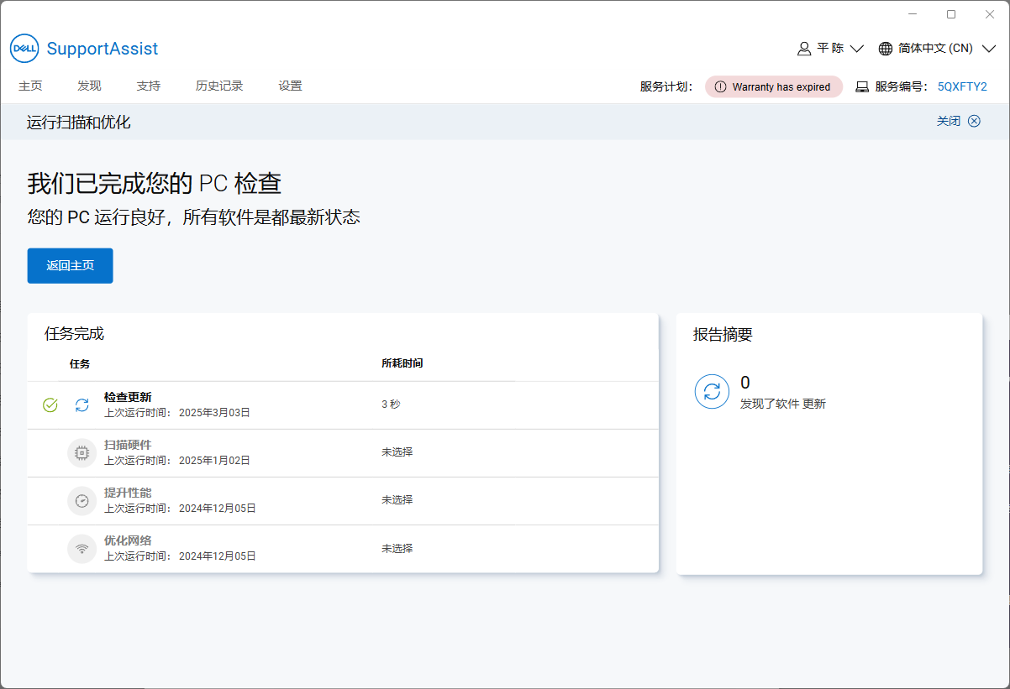Image resolution: width=1010 pixels, height=689 pixels.
Task: Click the service tag 5QXFTY2 link
Action: click(x=962, y=86)
